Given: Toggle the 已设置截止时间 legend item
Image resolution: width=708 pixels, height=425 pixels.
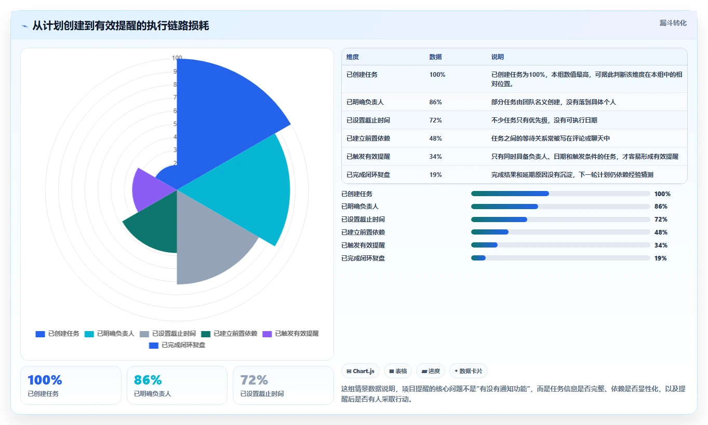Looking at the screenshot, I should [168, 334].
